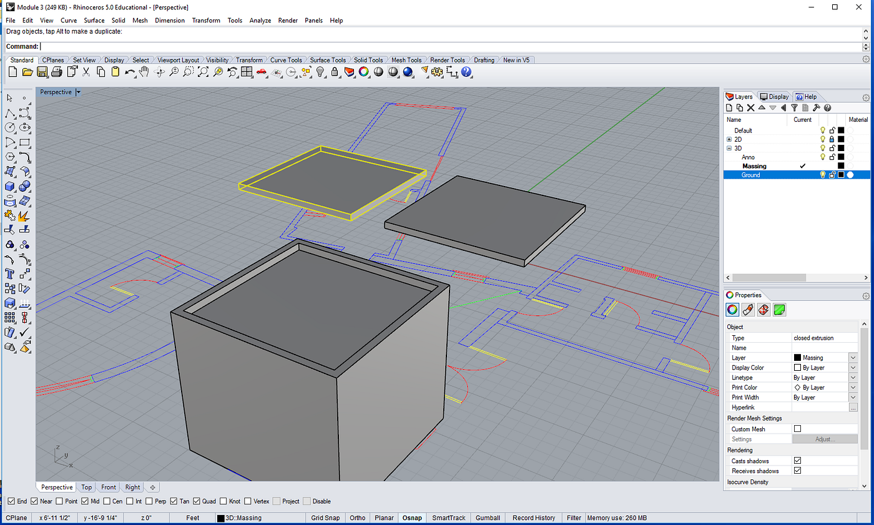Open the Layer dropdown in Properties
Image resolution: width=874 pixels, height=525 pixels.
tap(853, 358)
